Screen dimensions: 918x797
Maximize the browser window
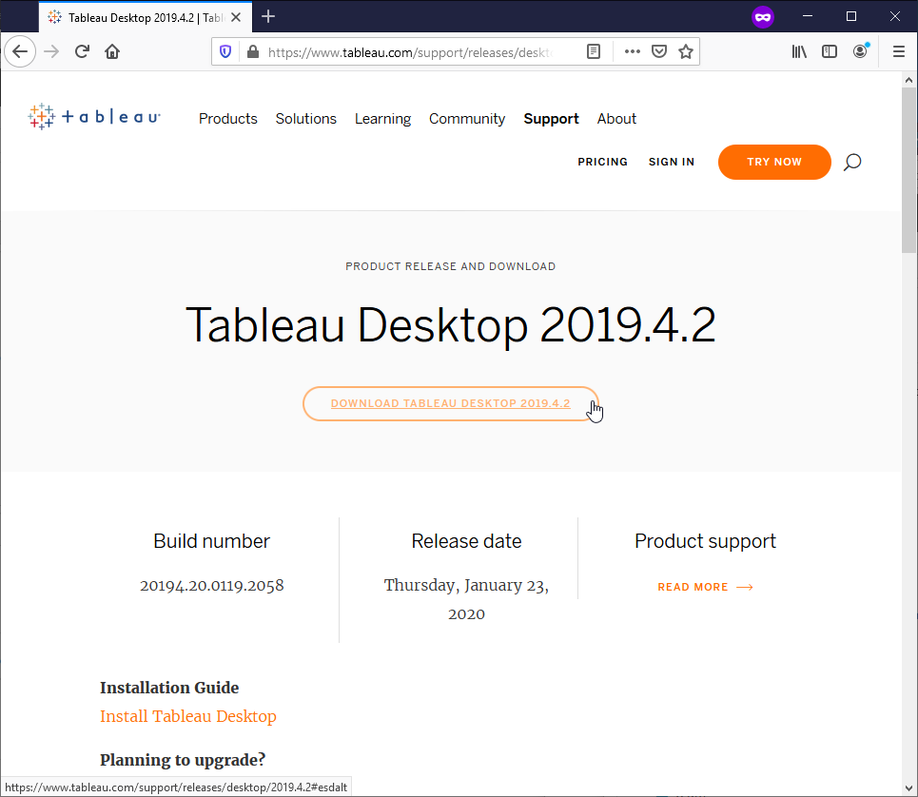point(851,16)
